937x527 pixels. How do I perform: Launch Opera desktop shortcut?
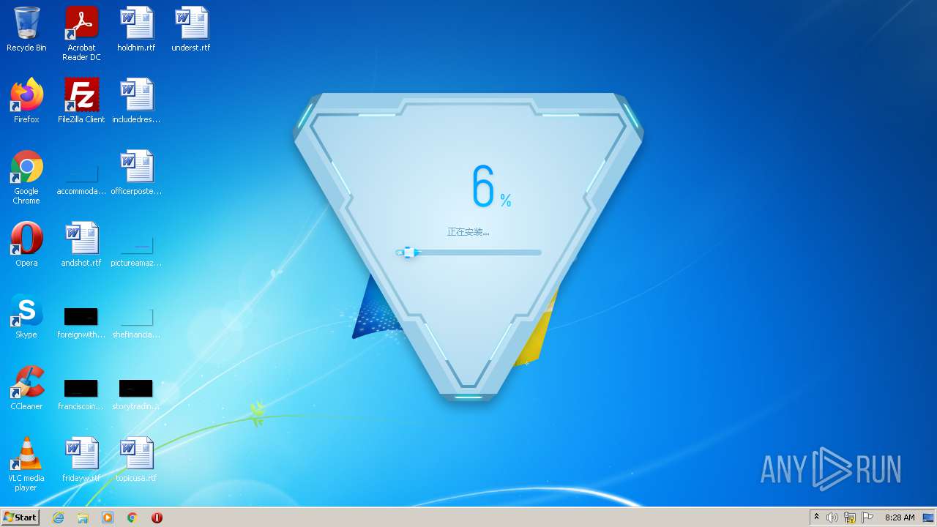click(26, 244)
